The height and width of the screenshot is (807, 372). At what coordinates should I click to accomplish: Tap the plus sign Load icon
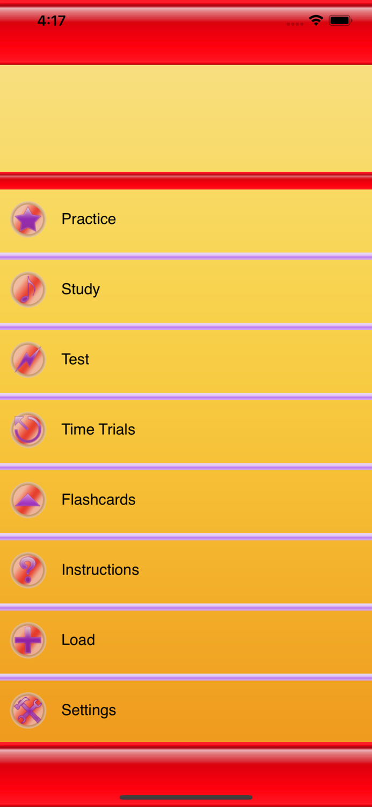tap(28, 640)
